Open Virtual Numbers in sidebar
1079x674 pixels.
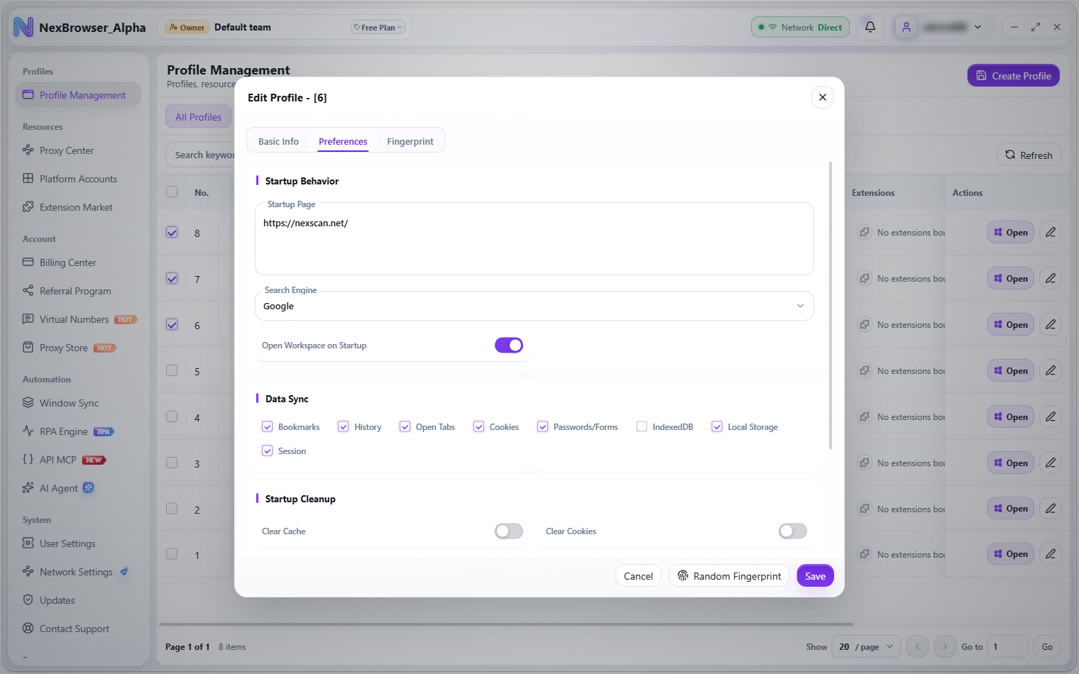[x=78, y=319]
